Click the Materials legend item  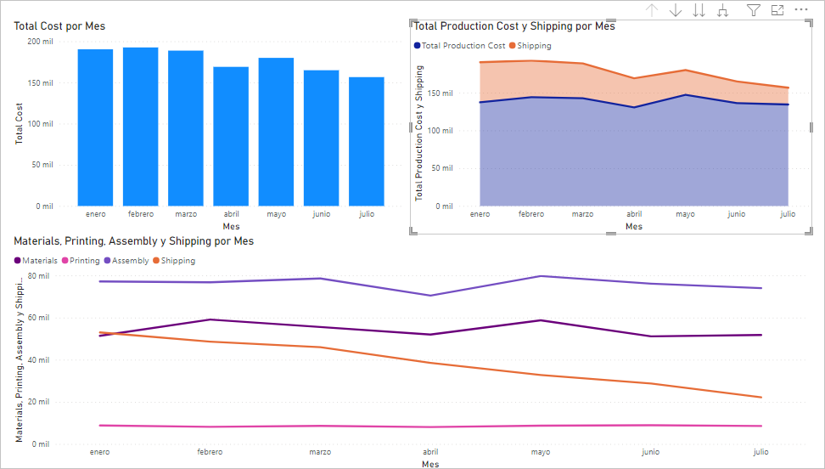click(x=36, y=261)
